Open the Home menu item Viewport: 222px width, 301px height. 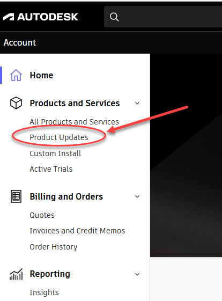[x=41, y=75]
